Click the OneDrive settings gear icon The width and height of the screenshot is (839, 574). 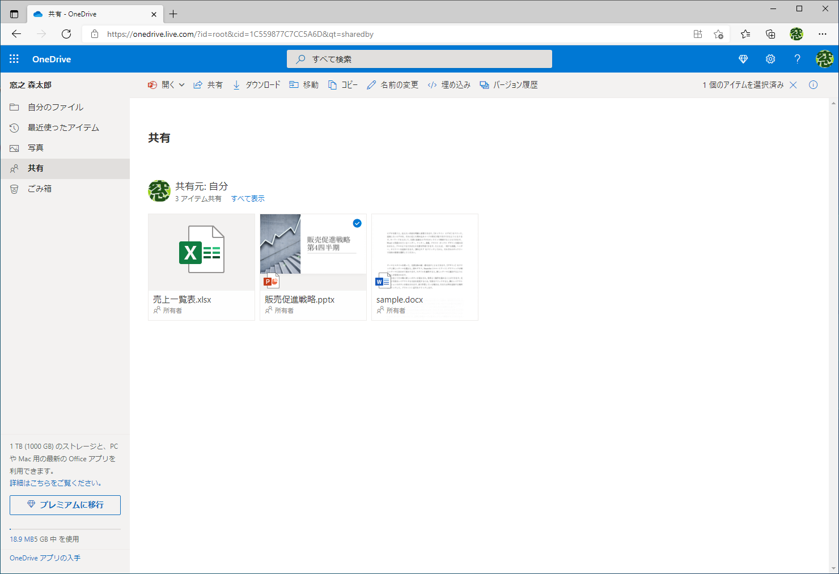tap(770, 58)
